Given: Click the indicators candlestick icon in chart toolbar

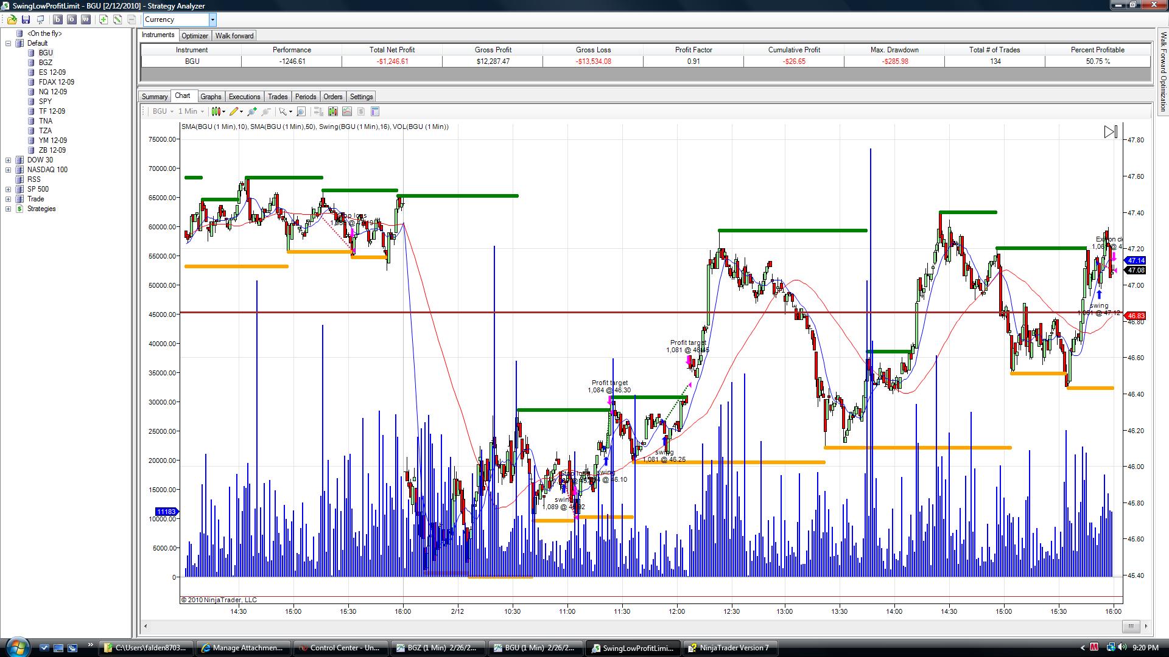Looking at the screenshot, I should [x=332, y=111].
